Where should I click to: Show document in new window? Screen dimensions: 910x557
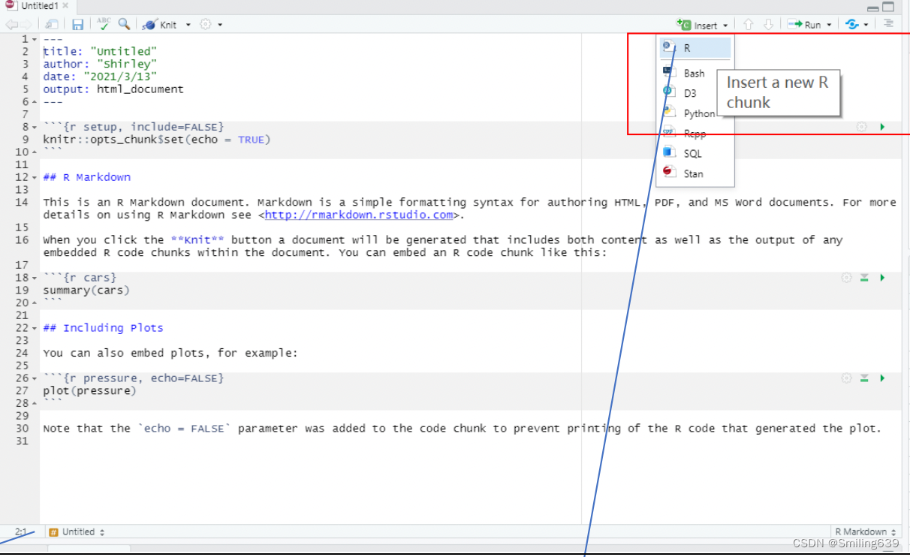(x=51, y=25)
